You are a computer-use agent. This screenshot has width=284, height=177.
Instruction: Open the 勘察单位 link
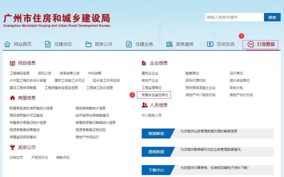pyautogui.click(x=192, y=73)
